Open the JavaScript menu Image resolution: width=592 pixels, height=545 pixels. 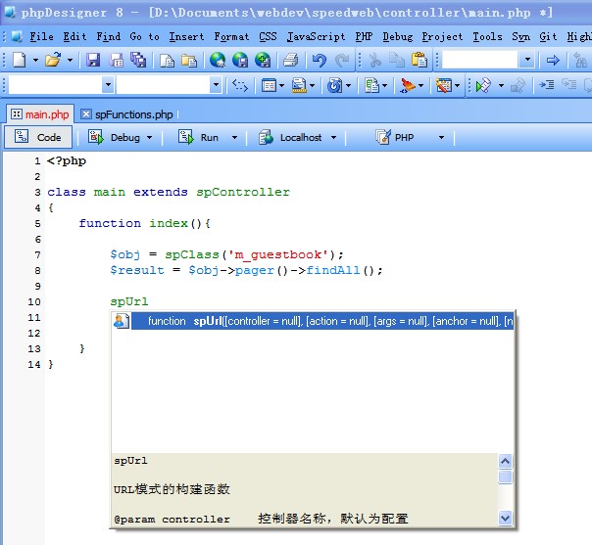pyautogui.click(x=316, y=36)
